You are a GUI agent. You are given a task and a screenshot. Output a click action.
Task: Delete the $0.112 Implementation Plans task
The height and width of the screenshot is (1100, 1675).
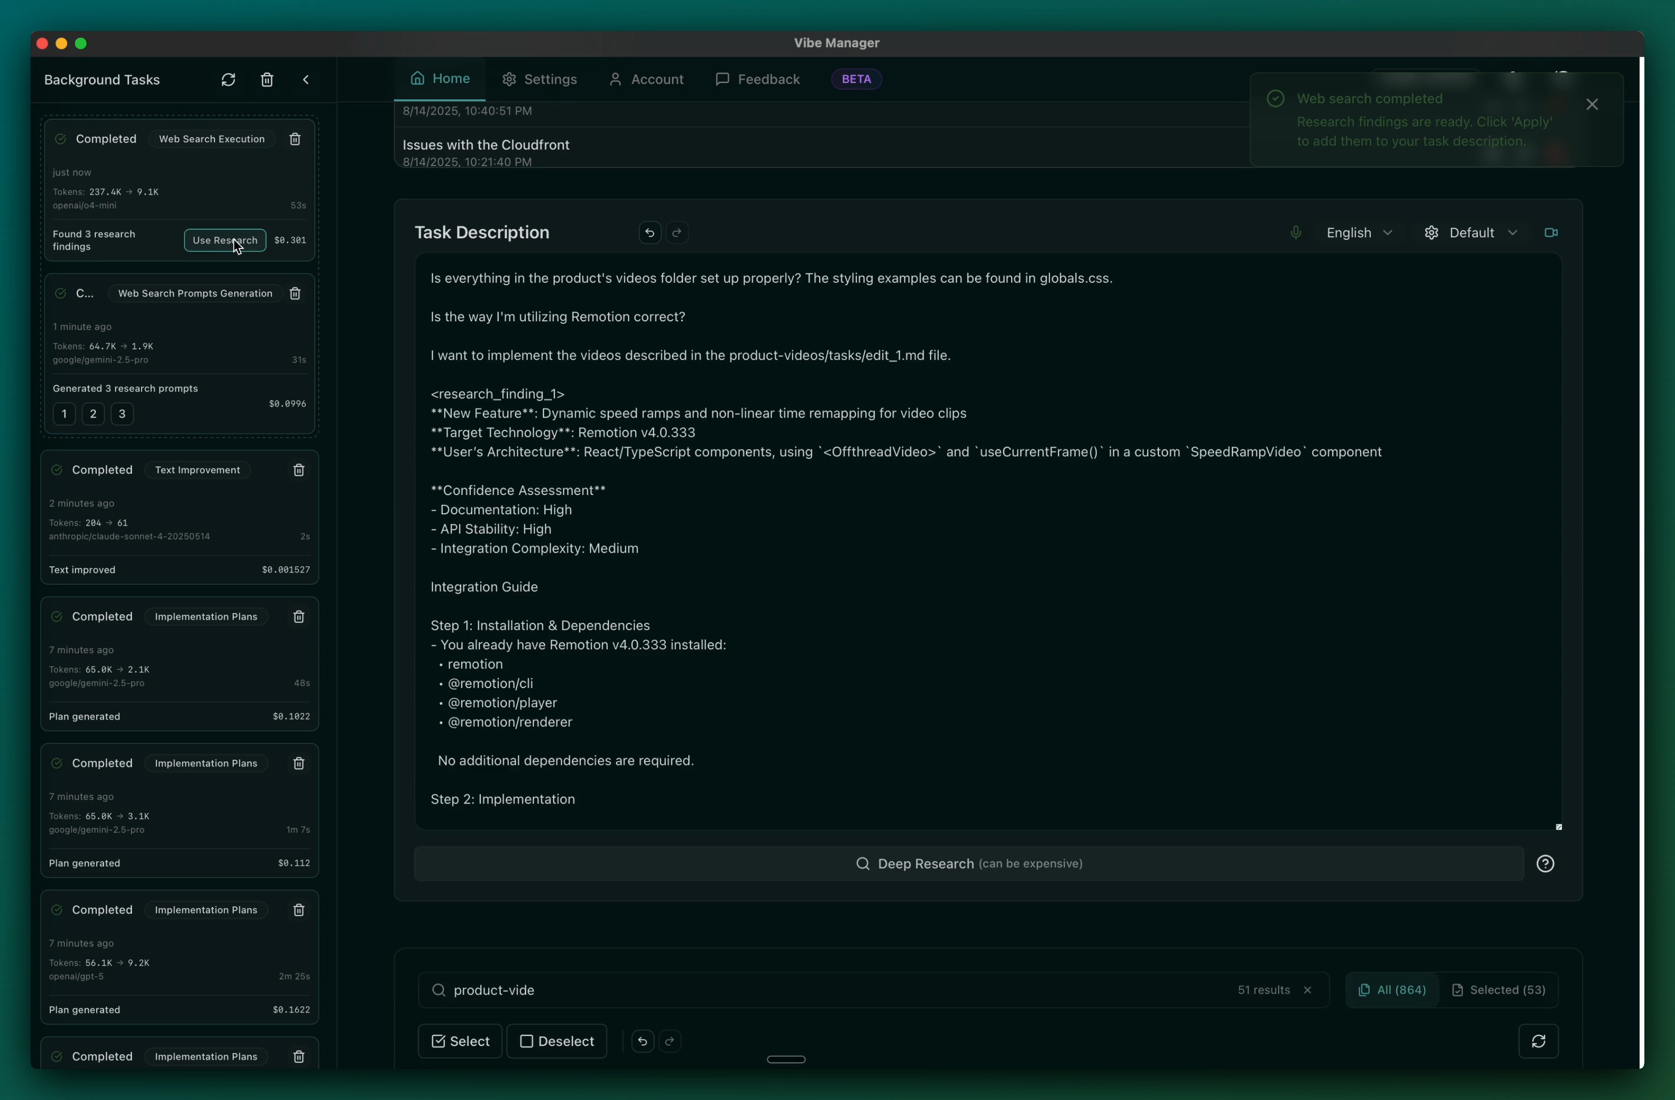(299, 763)
